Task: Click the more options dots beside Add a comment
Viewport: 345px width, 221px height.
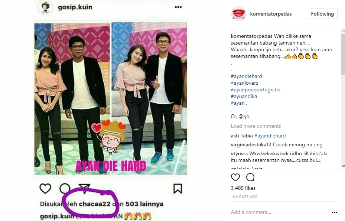Action: [335, 212]
